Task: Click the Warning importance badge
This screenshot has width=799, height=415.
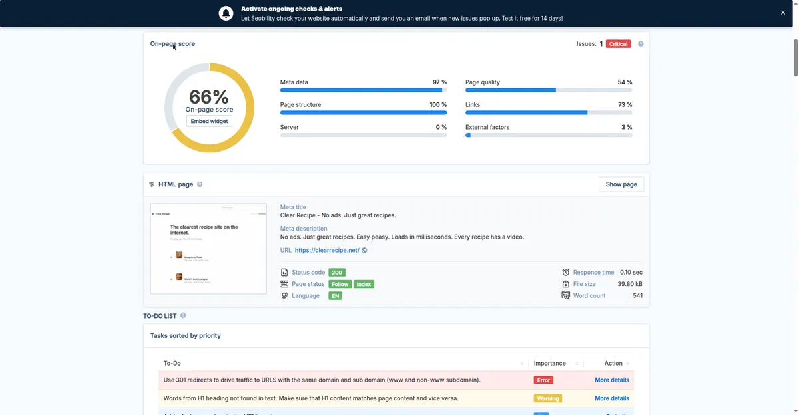Action: 547,398
